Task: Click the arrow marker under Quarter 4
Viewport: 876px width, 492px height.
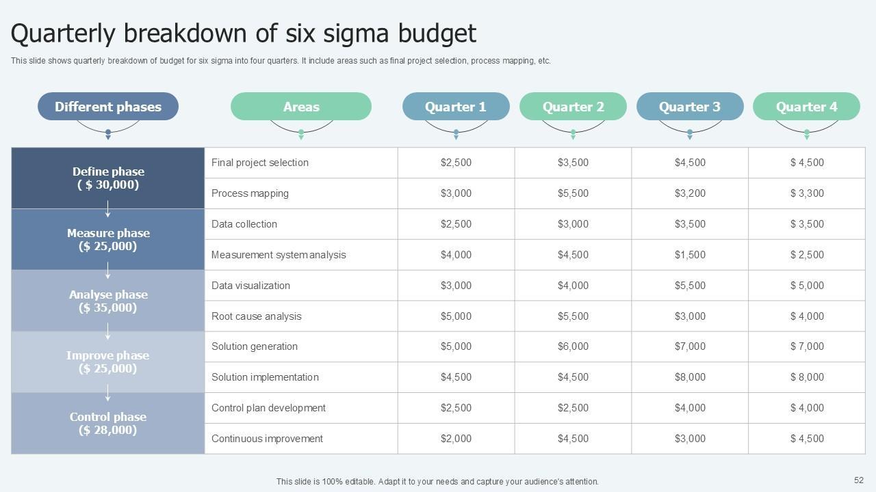Action: point(806,135)
